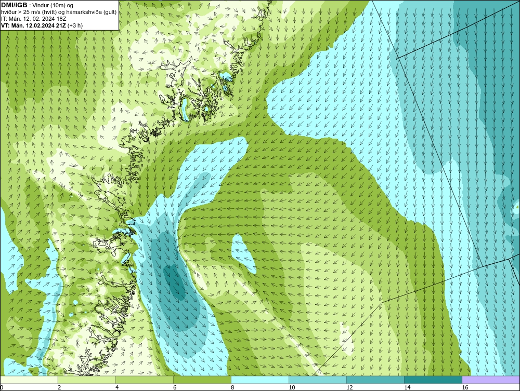Click the legend tick label 14
Image resolution: width=520 pixels, height=391 pixels.
[407, 387]
